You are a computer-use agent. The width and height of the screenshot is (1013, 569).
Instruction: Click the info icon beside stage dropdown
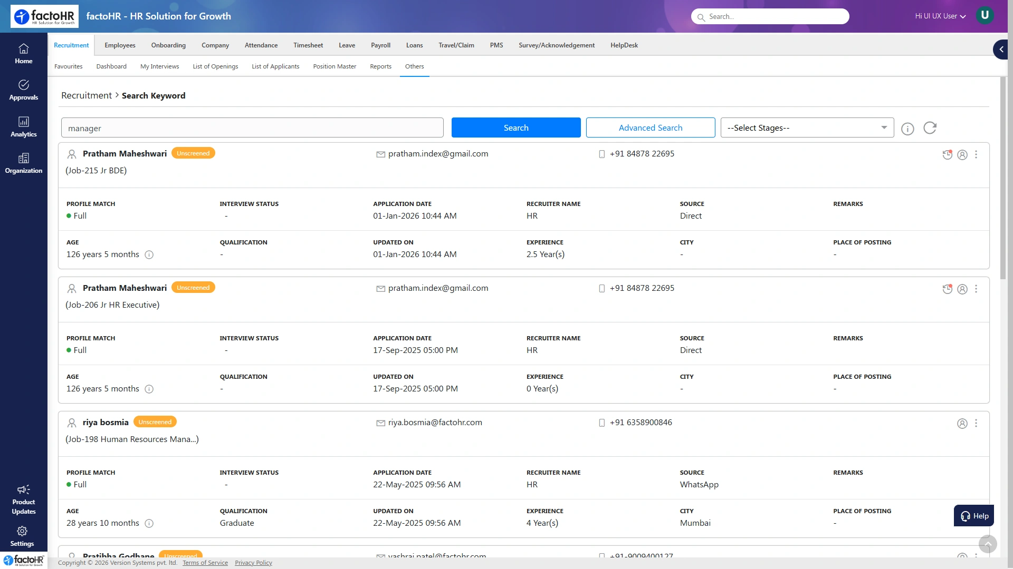[x=907, y=129]
